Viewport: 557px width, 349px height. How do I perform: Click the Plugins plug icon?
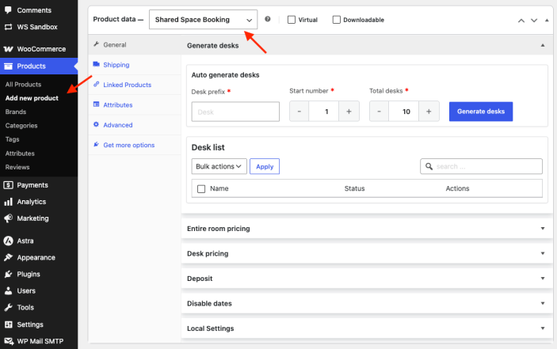click(8, 274)
